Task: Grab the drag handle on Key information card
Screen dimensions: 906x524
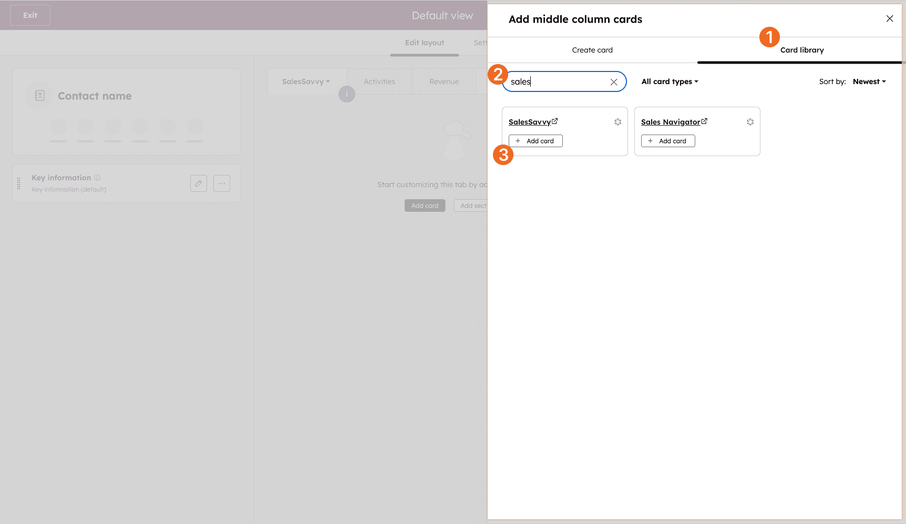Action: (x=19, y=183)
